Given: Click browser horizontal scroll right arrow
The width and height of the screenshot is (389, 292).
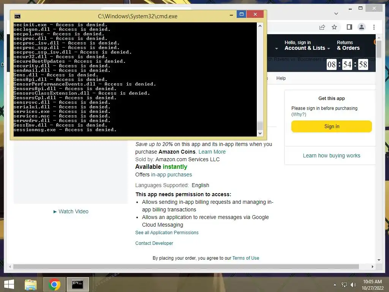Looking at the screenshot, I should tap(372, 267).
